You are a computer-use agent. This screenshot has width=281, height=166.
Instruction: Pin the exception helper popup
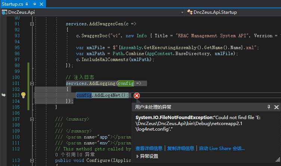268,107
